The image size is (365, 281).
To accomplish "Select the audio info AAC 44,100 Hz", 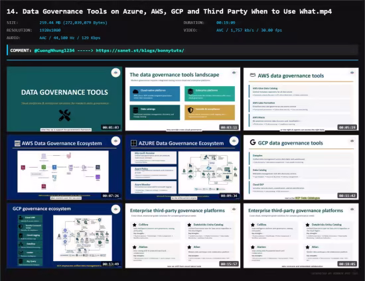I will [70, 38].
